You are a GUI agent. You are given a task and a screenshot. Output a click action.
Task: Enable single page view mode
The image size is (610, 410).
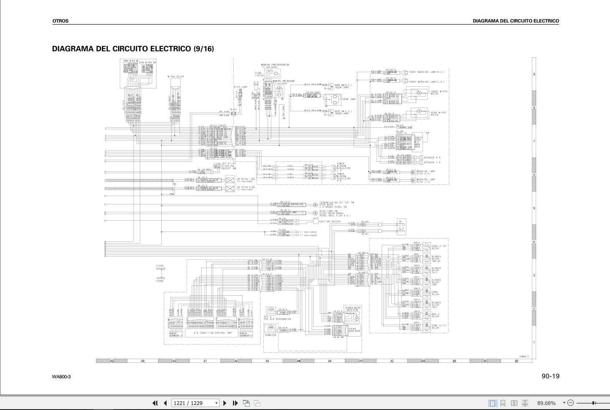[x=493, y=403]
